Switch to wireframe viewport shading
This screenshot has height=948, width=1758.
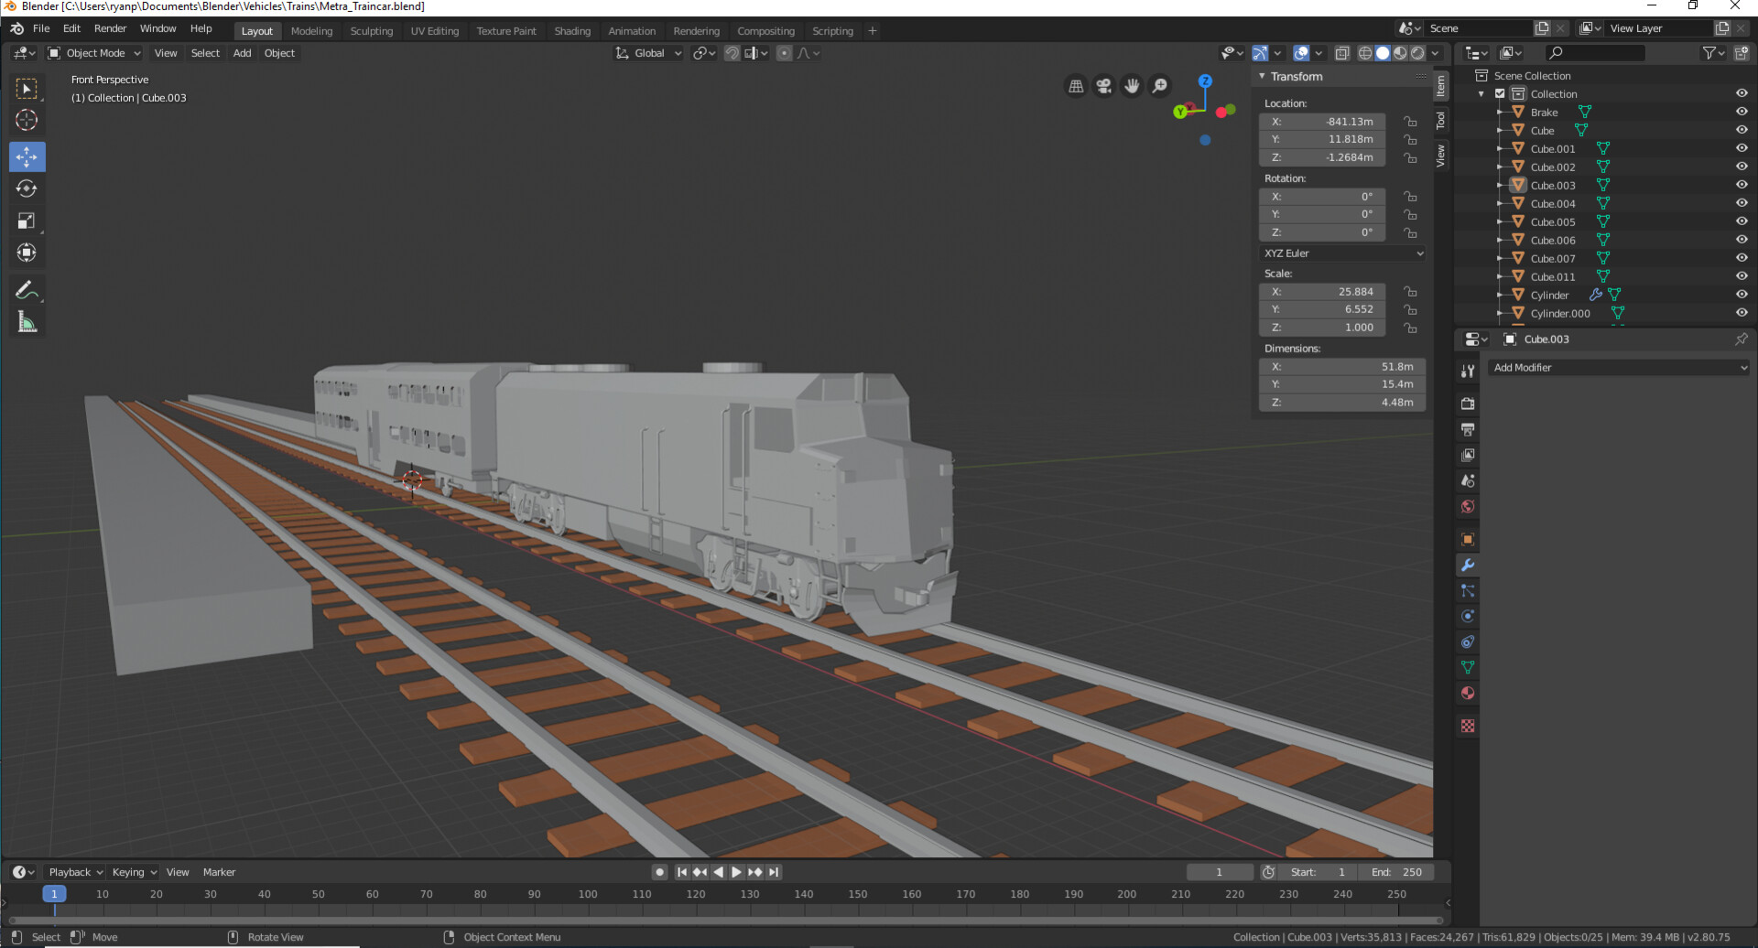[1363, 53]
